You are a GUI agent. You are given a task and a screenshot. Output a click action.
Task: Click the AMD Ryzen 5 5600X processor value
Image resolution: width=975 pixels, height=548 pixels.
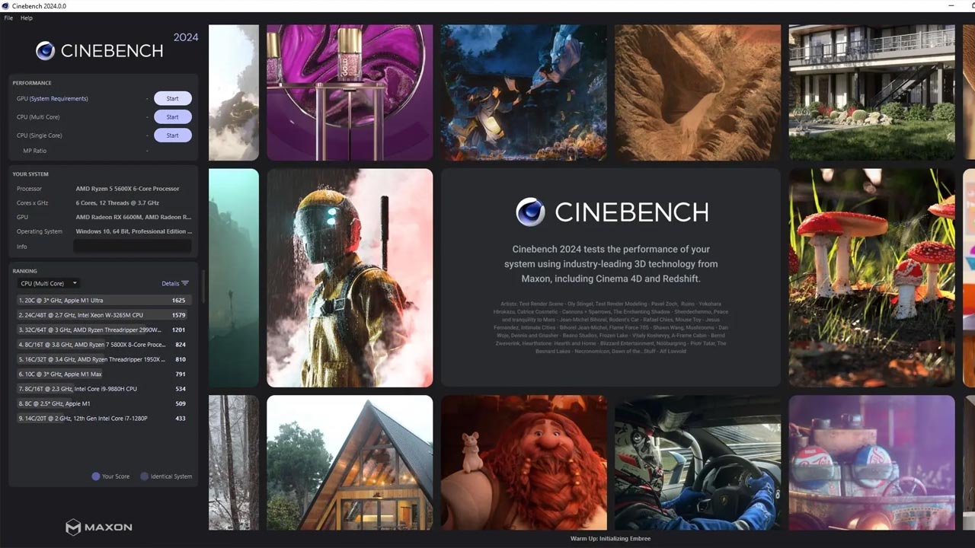pos(128,189)
